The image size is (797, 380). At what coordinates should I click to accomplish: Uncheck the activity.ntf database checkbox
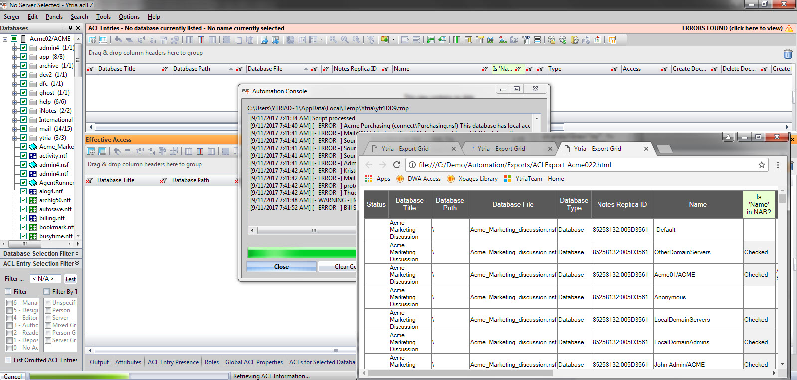click(x=23, y=156)
